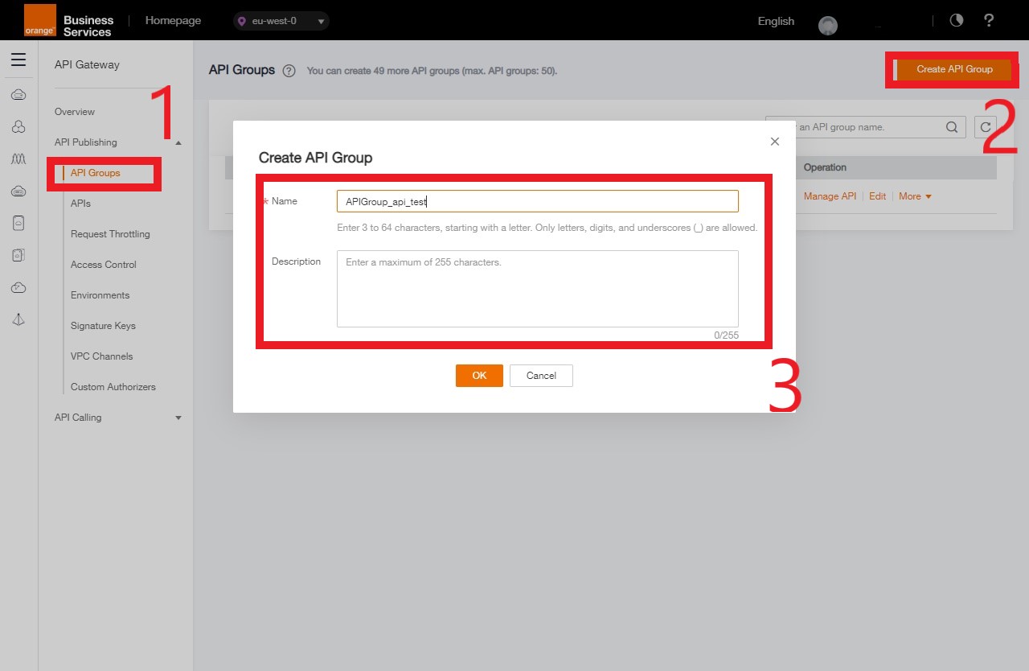1029x671 pixels.
Task: Click the three-circles icon in left rail
Action: coord(18,127)
